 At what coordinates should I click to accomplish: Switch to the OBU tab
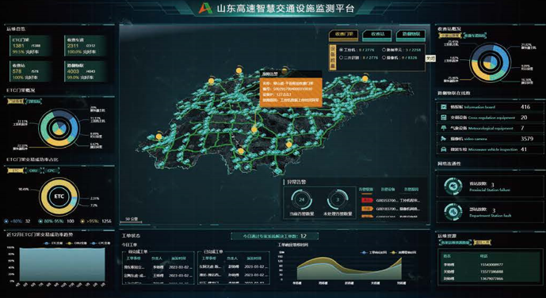pos(33,171)
